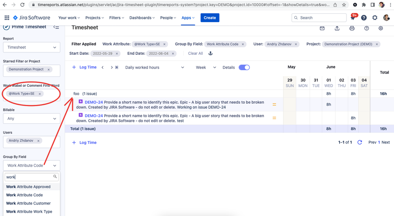Image resolution: width=394 pixels, height=216 pixels.
Task: Remove the Work Attribute Code group chip
Action: (243, 44)
